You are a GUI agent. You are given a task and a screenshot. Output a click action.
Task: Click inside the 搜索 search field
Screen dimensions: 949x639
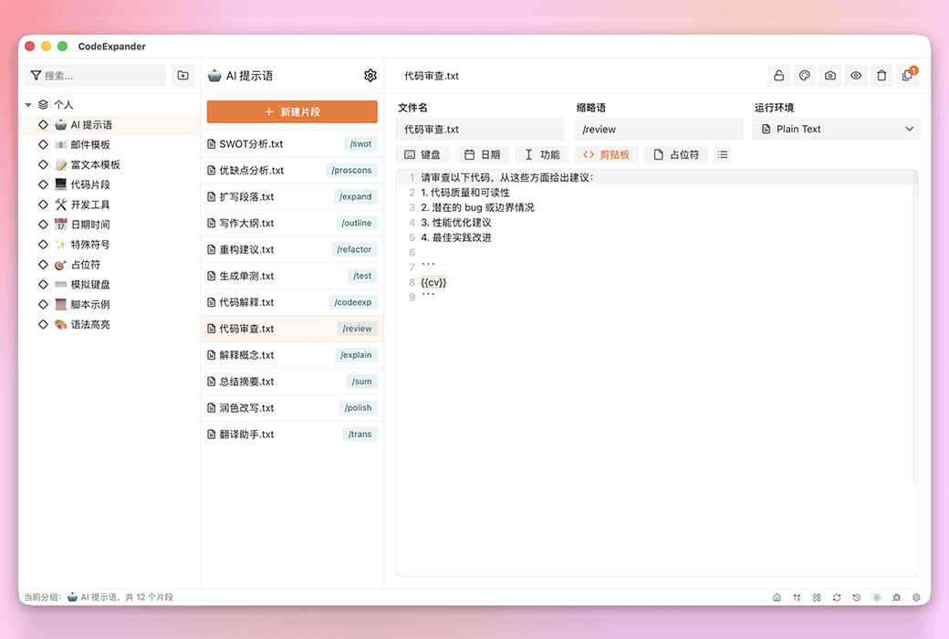click(x=94, y=75)
